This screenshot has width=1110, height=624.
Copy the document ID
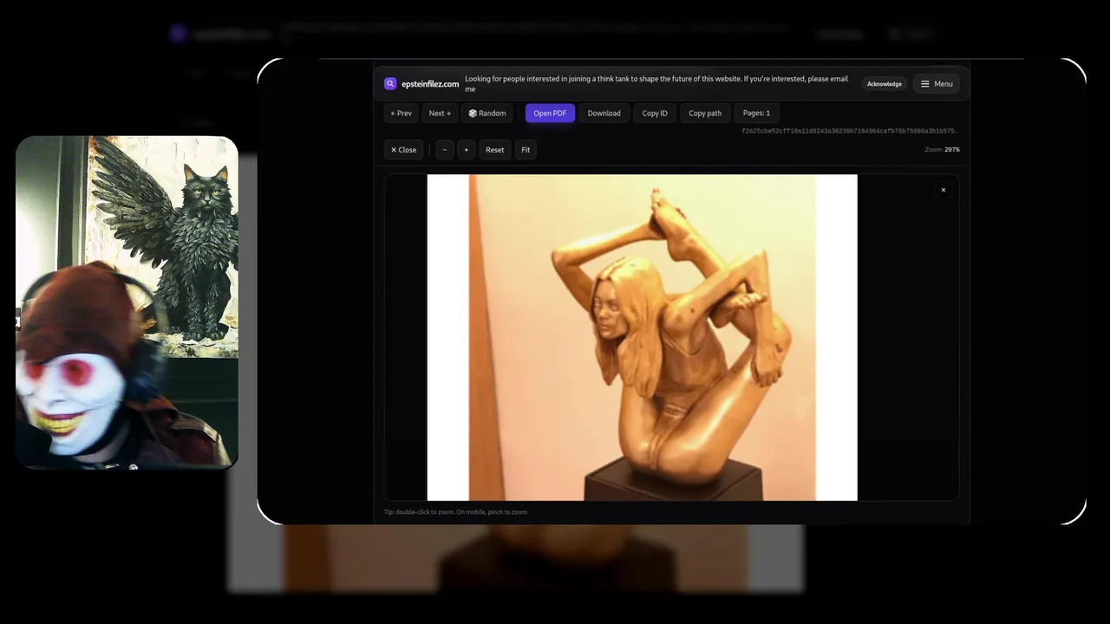click(655, 114)
